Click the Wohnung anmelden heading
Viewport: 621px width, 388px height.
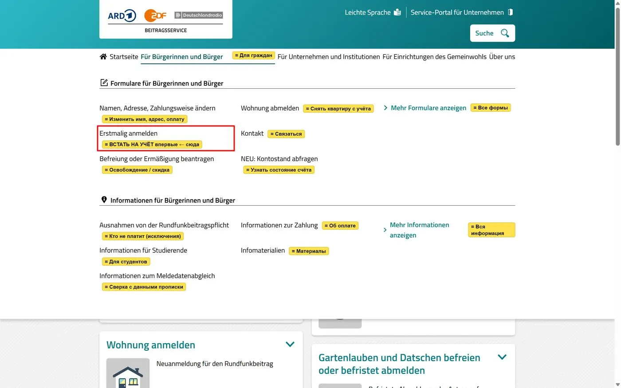click(x=151, y=345)
